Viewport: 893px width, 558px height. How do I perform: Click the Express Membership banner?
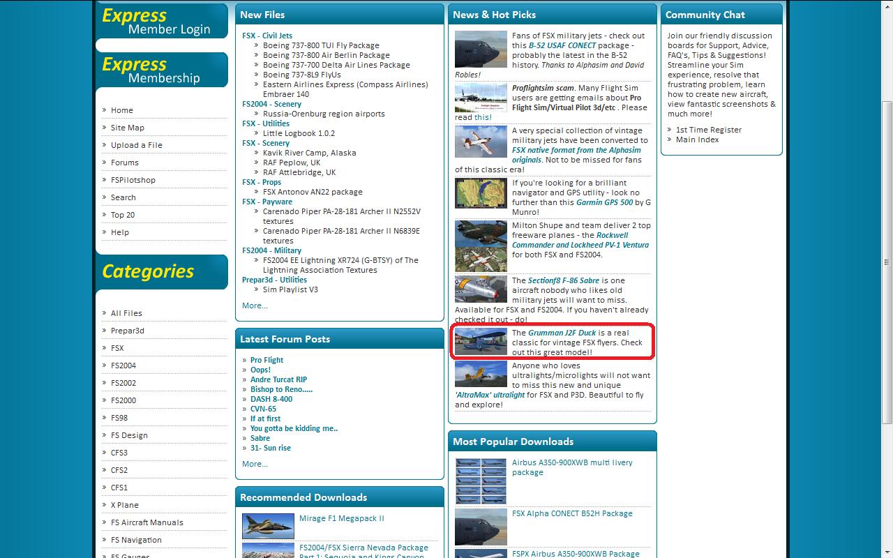point(162,70)
